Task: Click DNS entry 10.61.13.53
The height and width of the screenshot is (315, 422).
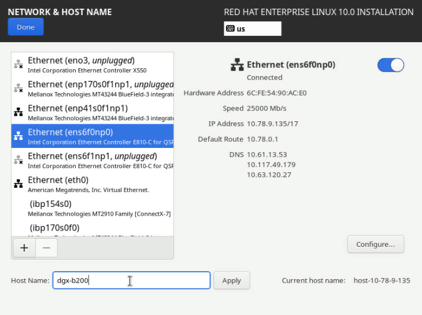Action: [267, 155]
